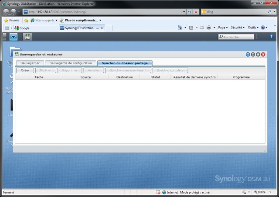
Task: Click the status bar popup blocker icon
Action: (x=158, y=192)
